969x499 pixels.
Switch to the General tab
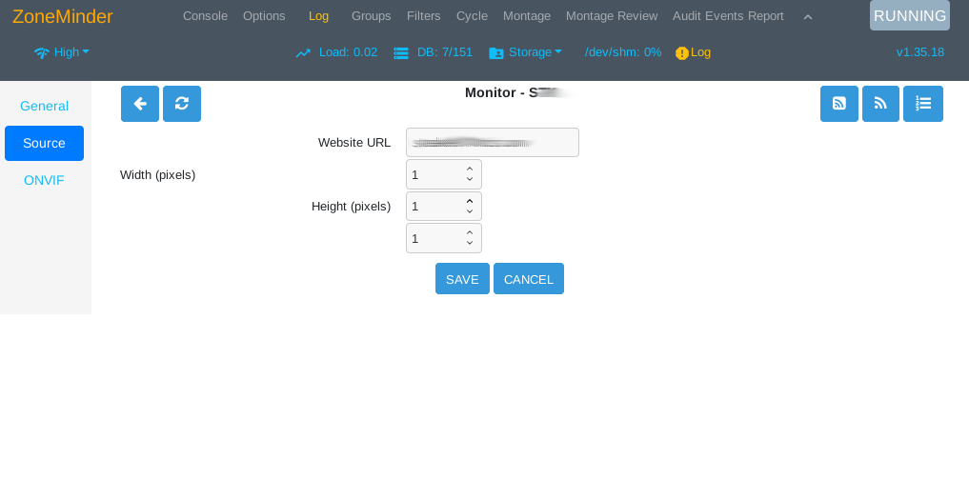pyautogui.click(x=44, y=107)
